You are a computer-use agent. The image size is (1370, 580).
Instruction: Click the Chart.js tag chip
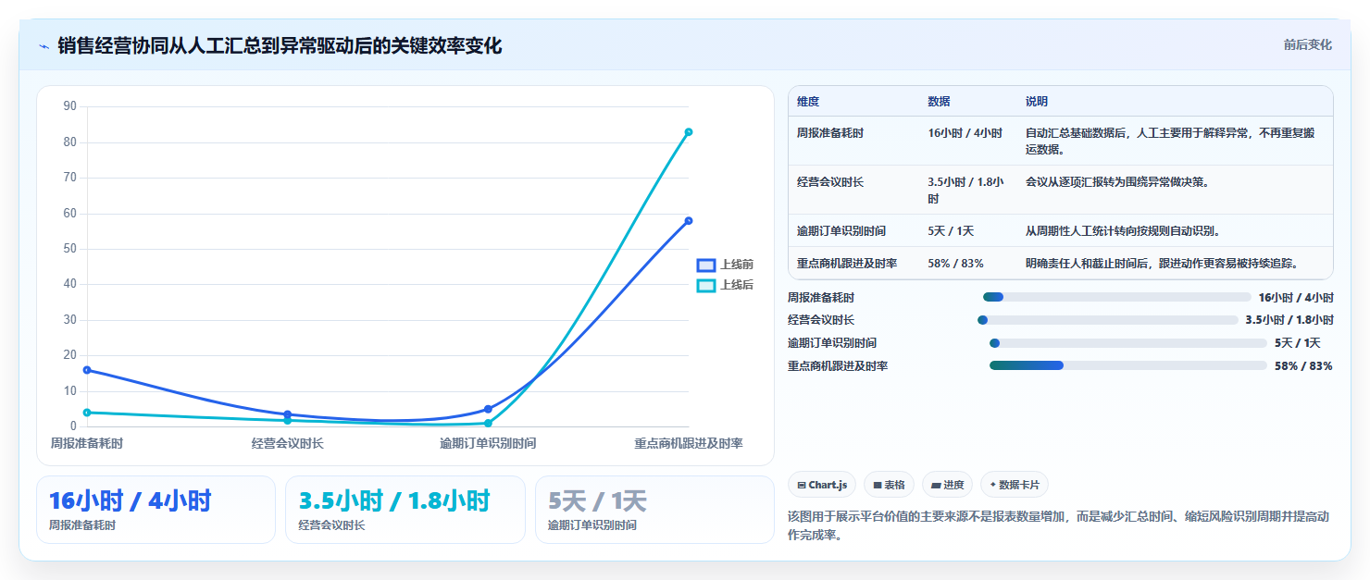(x=822, y=485)
